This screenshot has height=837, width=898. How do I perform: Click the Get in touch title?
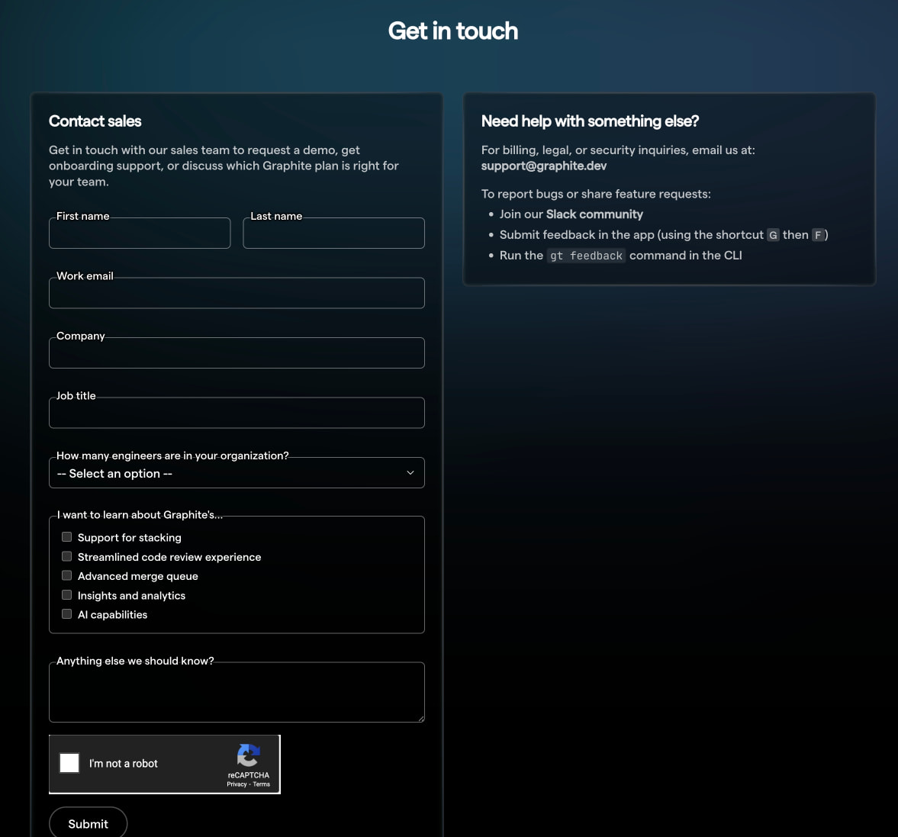point(453,31)
